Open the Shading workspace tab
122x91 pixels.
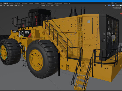coord(31,3)
